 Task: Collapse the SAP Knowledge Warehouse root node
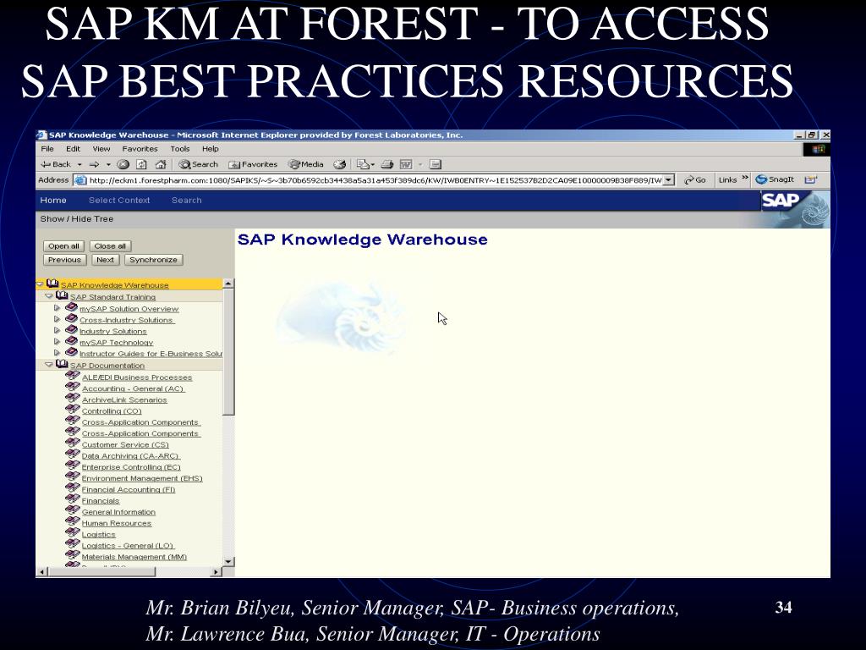tap(40, 284)
